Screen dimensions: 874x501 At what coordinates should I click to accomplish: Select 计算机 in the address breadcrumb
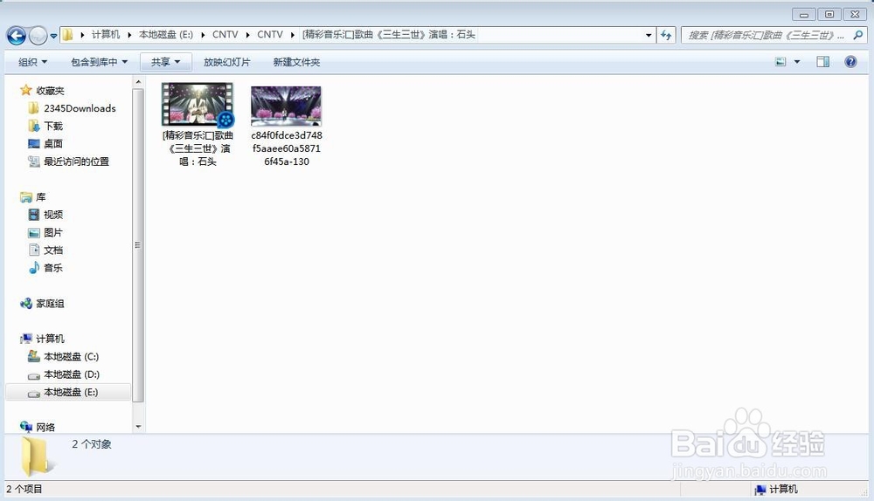(x=106, y=35)
